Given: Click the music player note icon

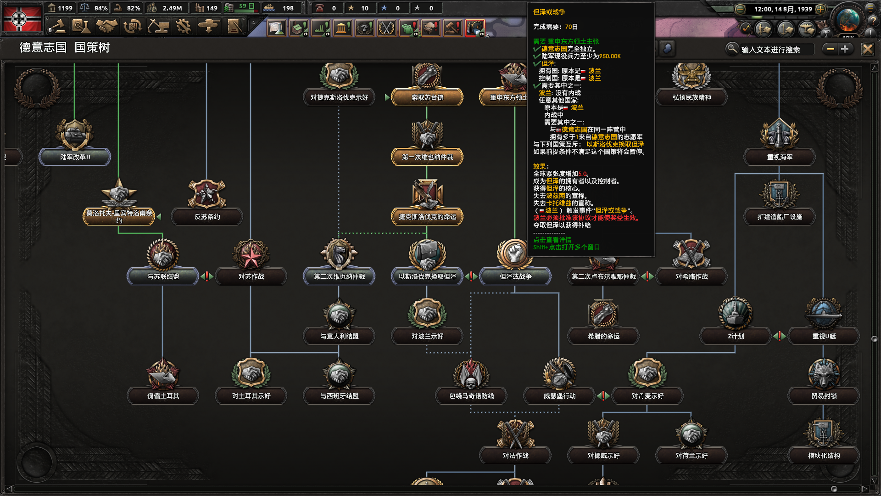Looking at the screenshot, I should (x=745, y=28).
